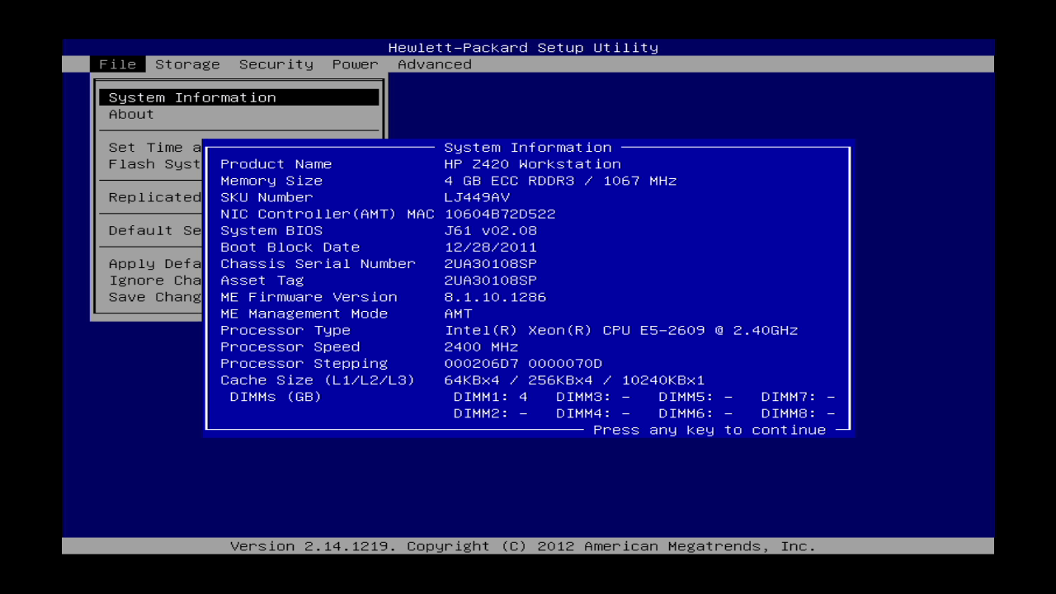Click ME Firmware Version label
Viewport: 1056px width, 594px height.
pyautogui.click(x=309, y=297)
